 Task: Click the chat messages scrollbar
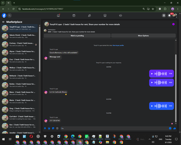click(176, 88)
